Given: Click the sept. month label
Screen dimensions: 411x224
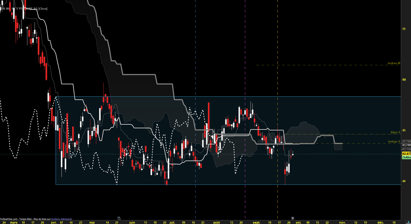Looking at the screenshot, I should [257, 222].
